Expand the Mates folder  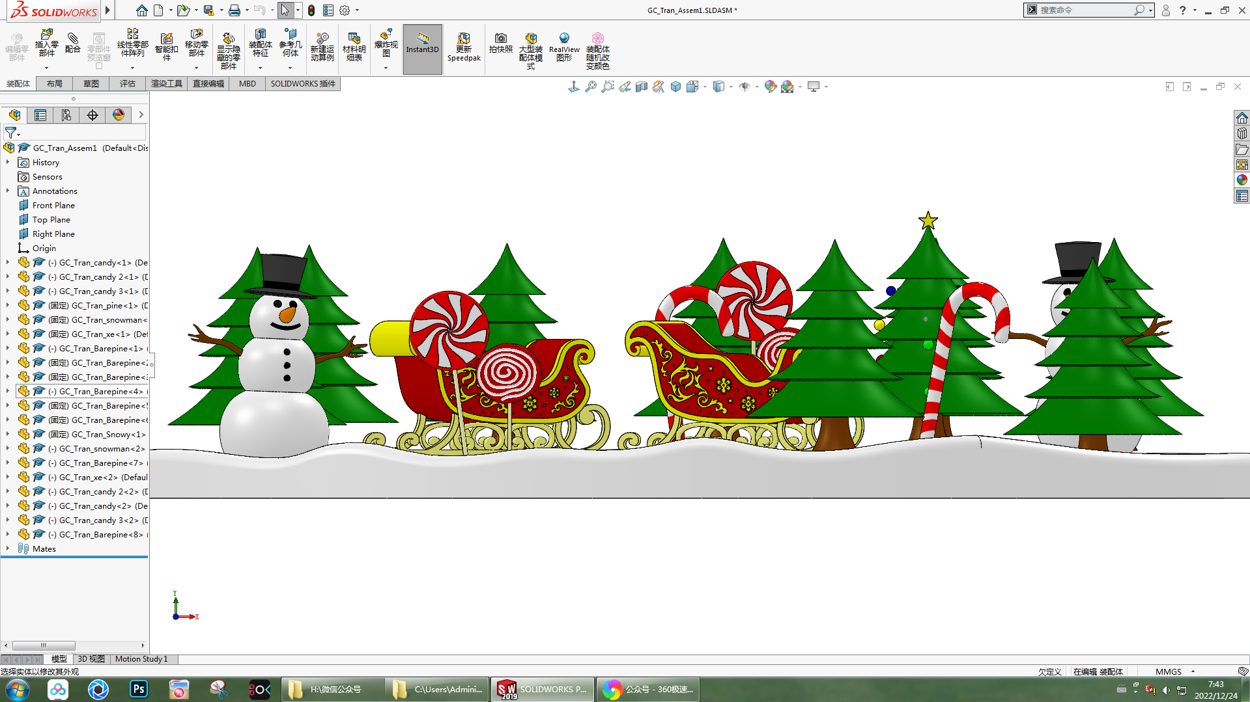8,548
